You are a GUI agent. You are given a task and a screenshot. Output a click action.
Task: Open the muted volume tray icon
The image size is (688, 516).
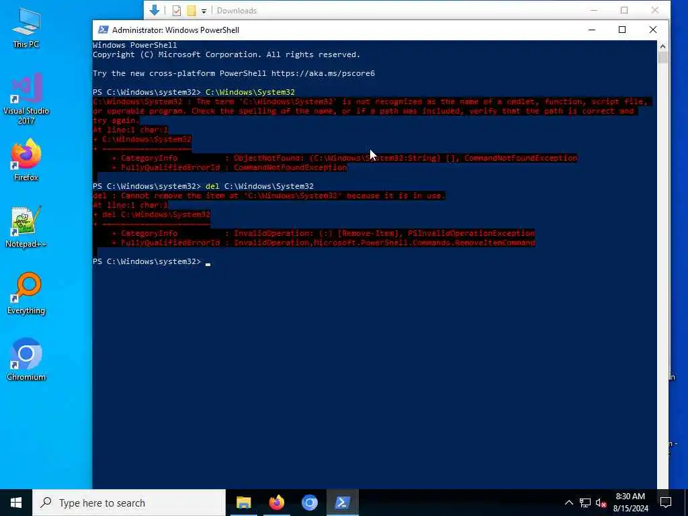pyautogui.click(x=601, y=503)
